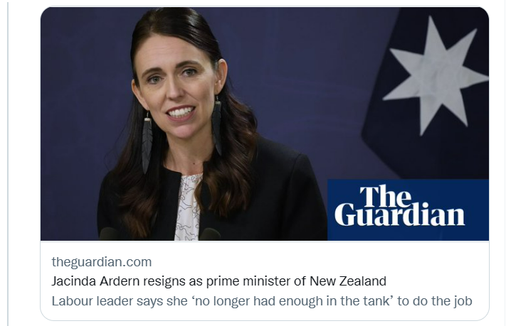Click the vertical thread line beside the card
511x326 pixels.
[8, 163]
